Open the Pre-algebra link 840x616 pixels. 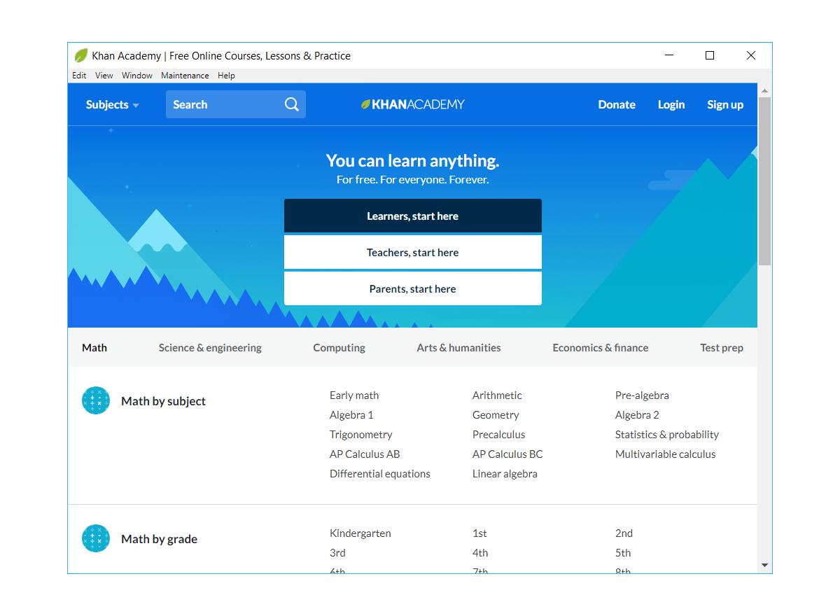(x=642, y=395)
